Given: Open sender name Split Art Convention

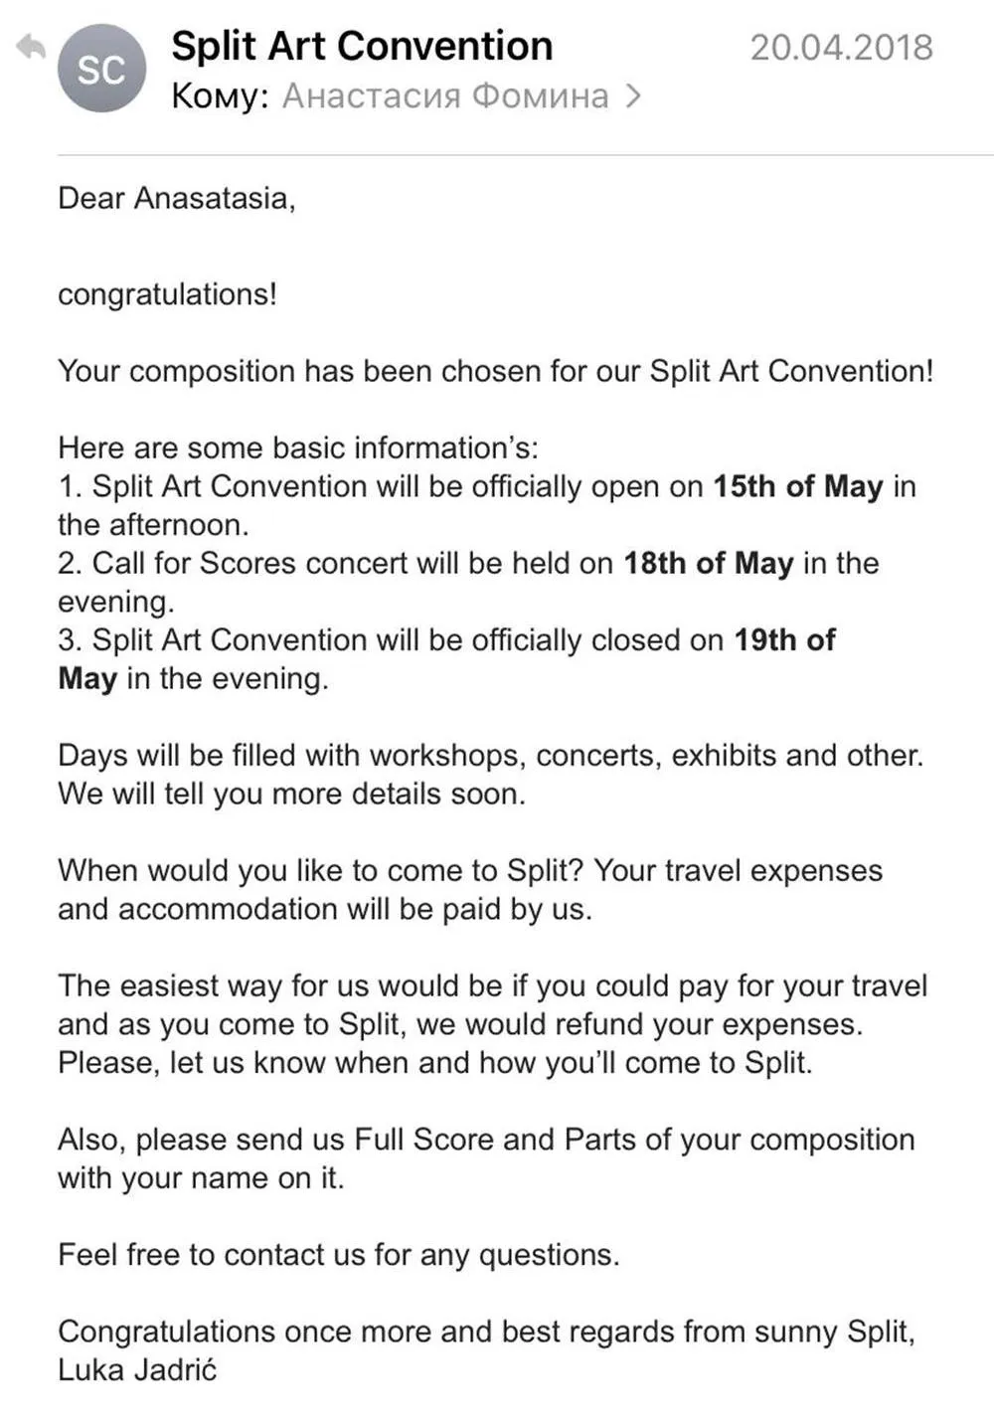Looking at the screenshot, I should [x=362, y=47].
